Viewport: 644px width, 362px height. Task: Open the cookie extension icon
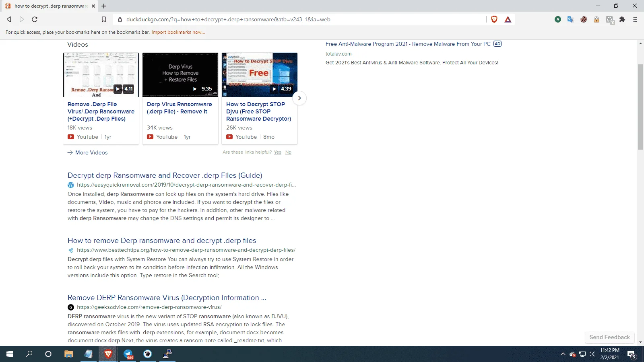coord(584,19)
